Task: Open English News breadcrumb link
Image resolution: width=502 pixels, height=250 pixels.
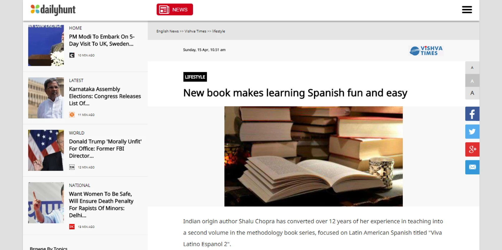Action: point(167,31)
